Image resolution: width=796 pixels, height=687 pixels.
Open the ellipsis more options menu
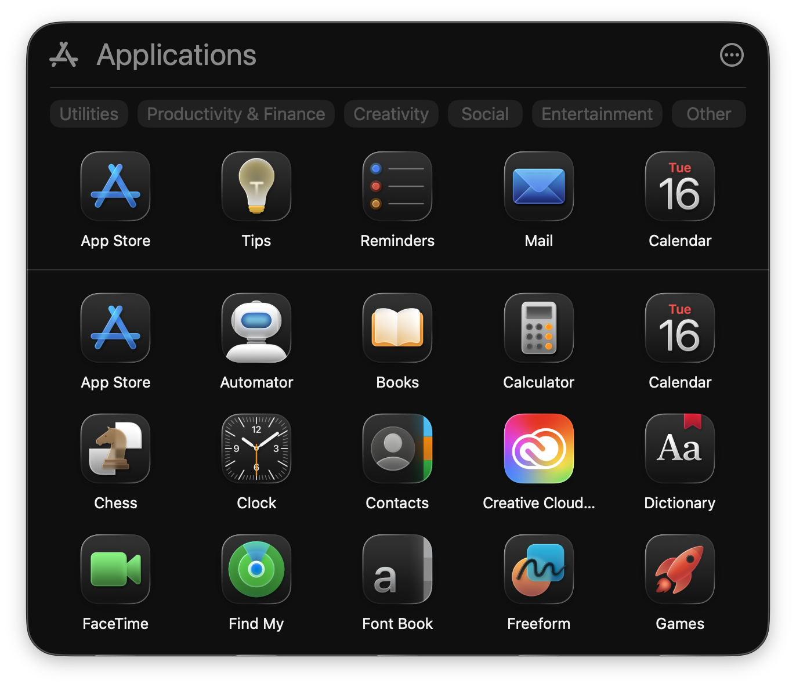click(732, 55)
